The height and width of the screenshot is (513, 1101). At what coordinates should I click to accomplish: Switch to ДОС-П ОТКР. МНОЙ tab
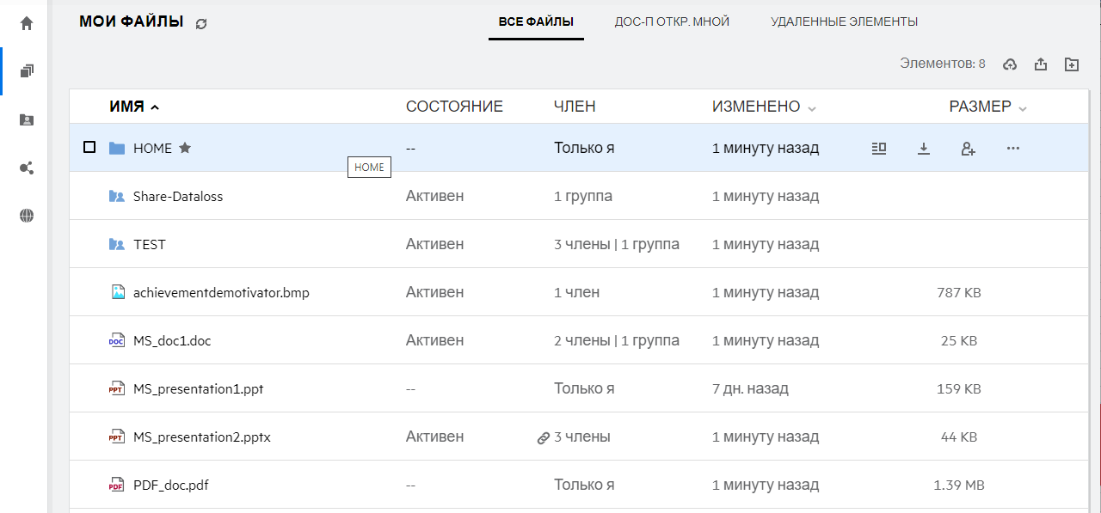point(672,21)
